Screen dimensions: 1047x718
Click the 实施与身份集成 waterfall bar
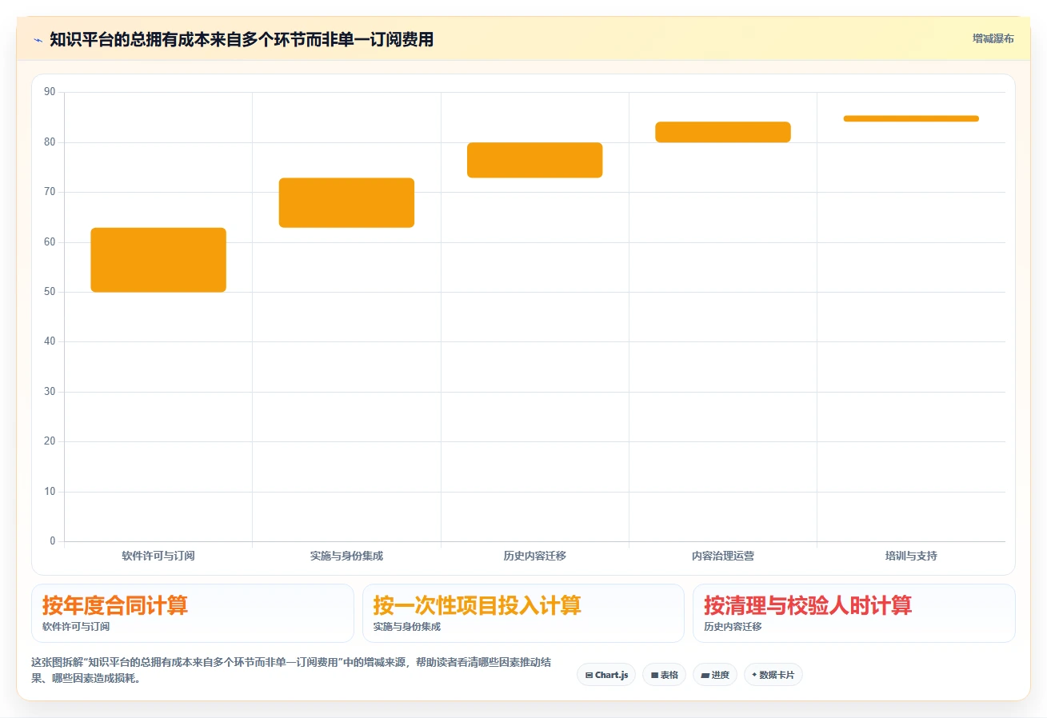pyautogui.click(x=346, y=203)
